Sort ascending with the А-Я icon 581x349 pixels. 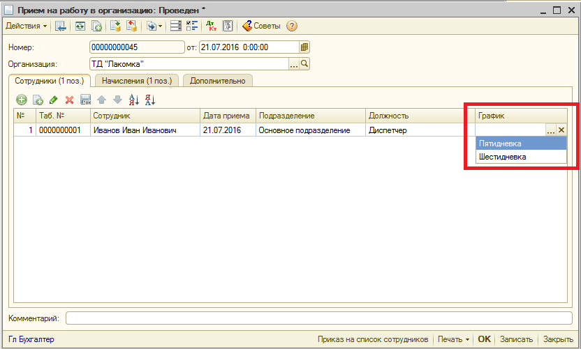coord(135,100)
